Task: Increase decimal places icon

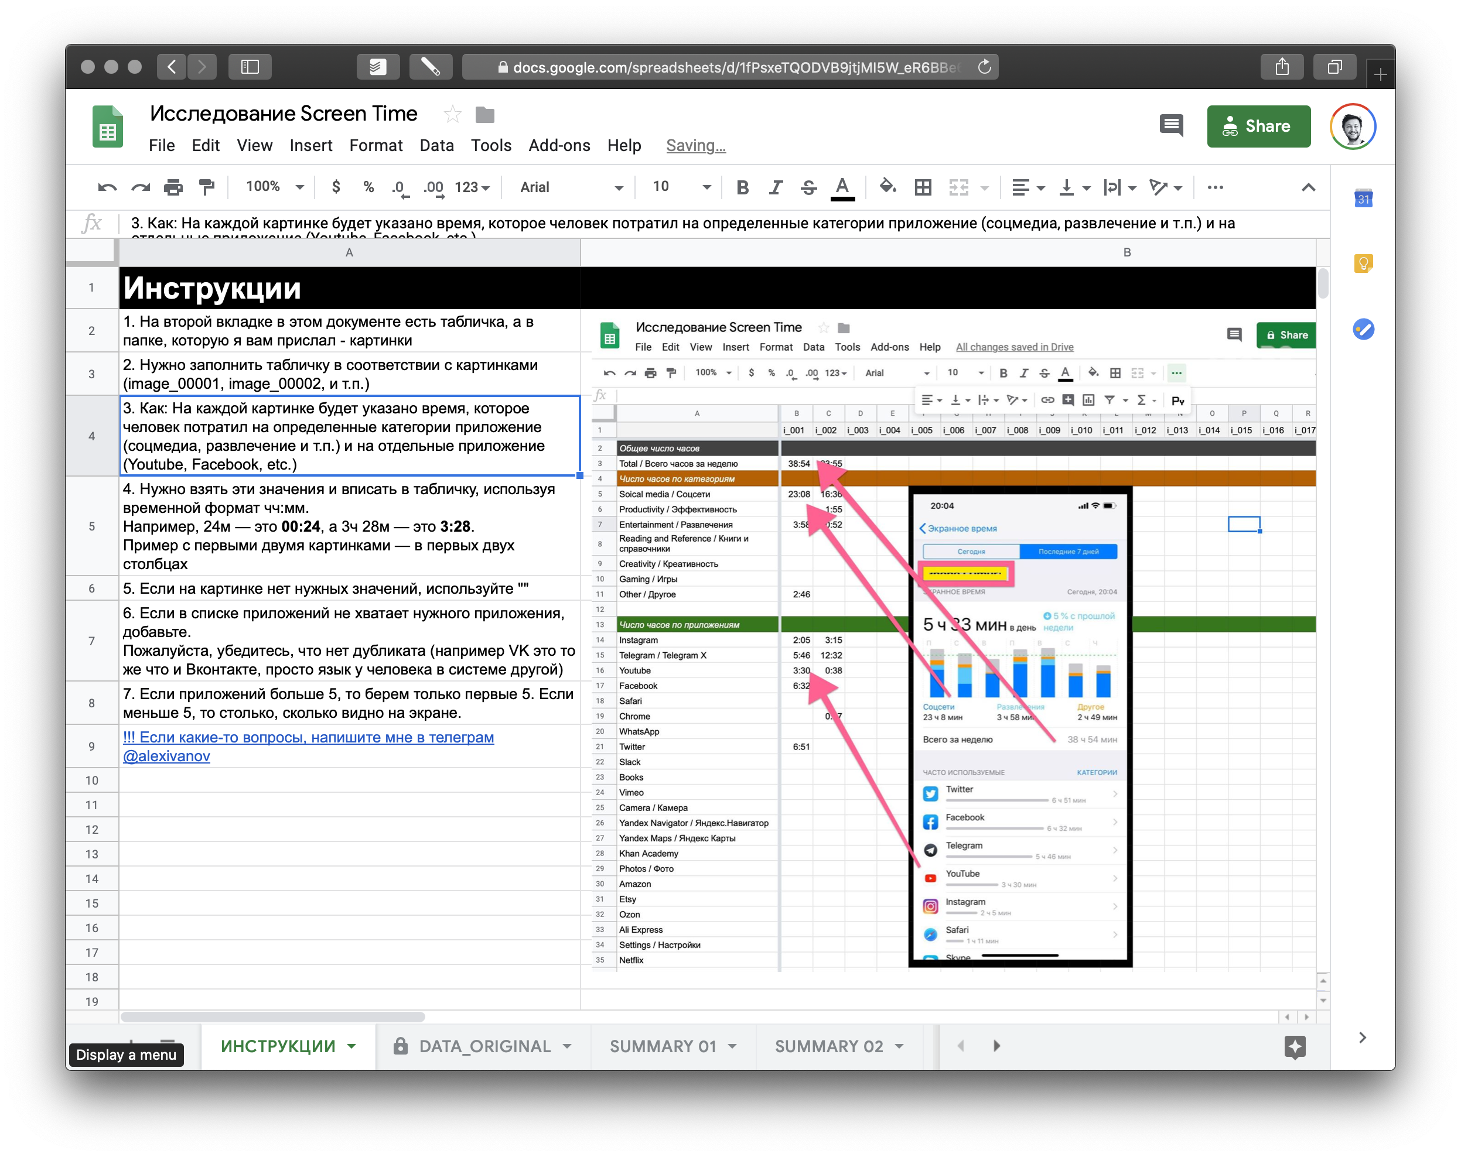Action: pos(433,189)
